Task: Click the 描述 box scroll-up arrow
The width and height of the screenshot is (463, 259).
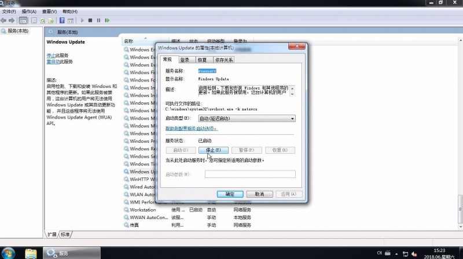Action: pyautogui.click(x=292, y=88)
